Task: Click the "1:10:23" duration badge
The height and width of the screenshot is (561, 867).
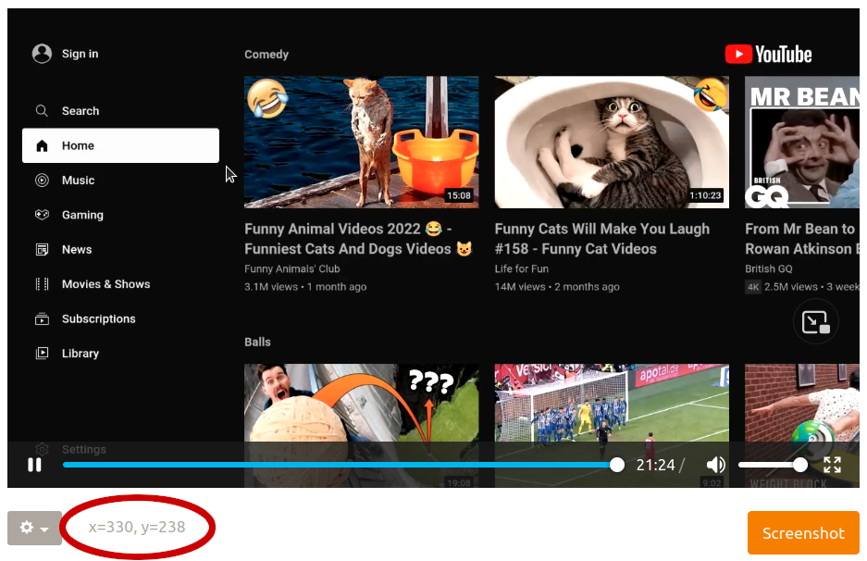Action: pyautogui.click(x=705, y=195)
